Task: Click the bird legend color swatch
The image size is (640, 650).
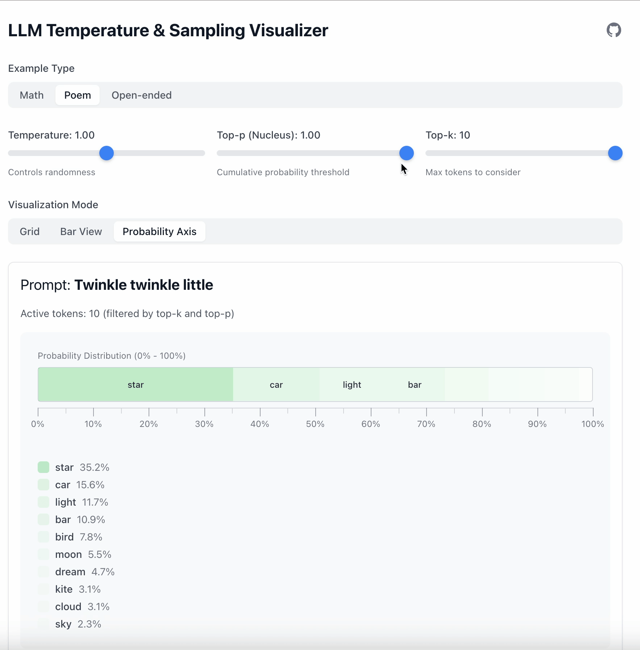Action: point(43,537)
